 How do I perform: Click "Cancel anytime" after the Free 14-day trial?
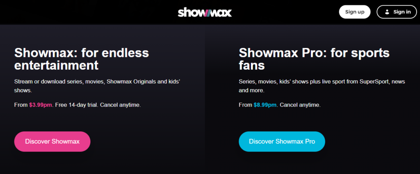click(120, 105)
